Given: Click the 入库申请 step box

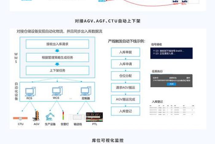Looking at the screenshot, I should click(x=125, y=64).
